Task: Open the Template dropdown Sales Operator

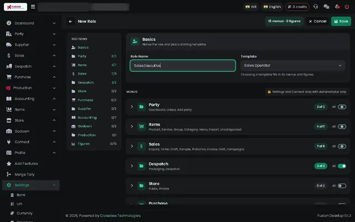Action: (293, 65)
